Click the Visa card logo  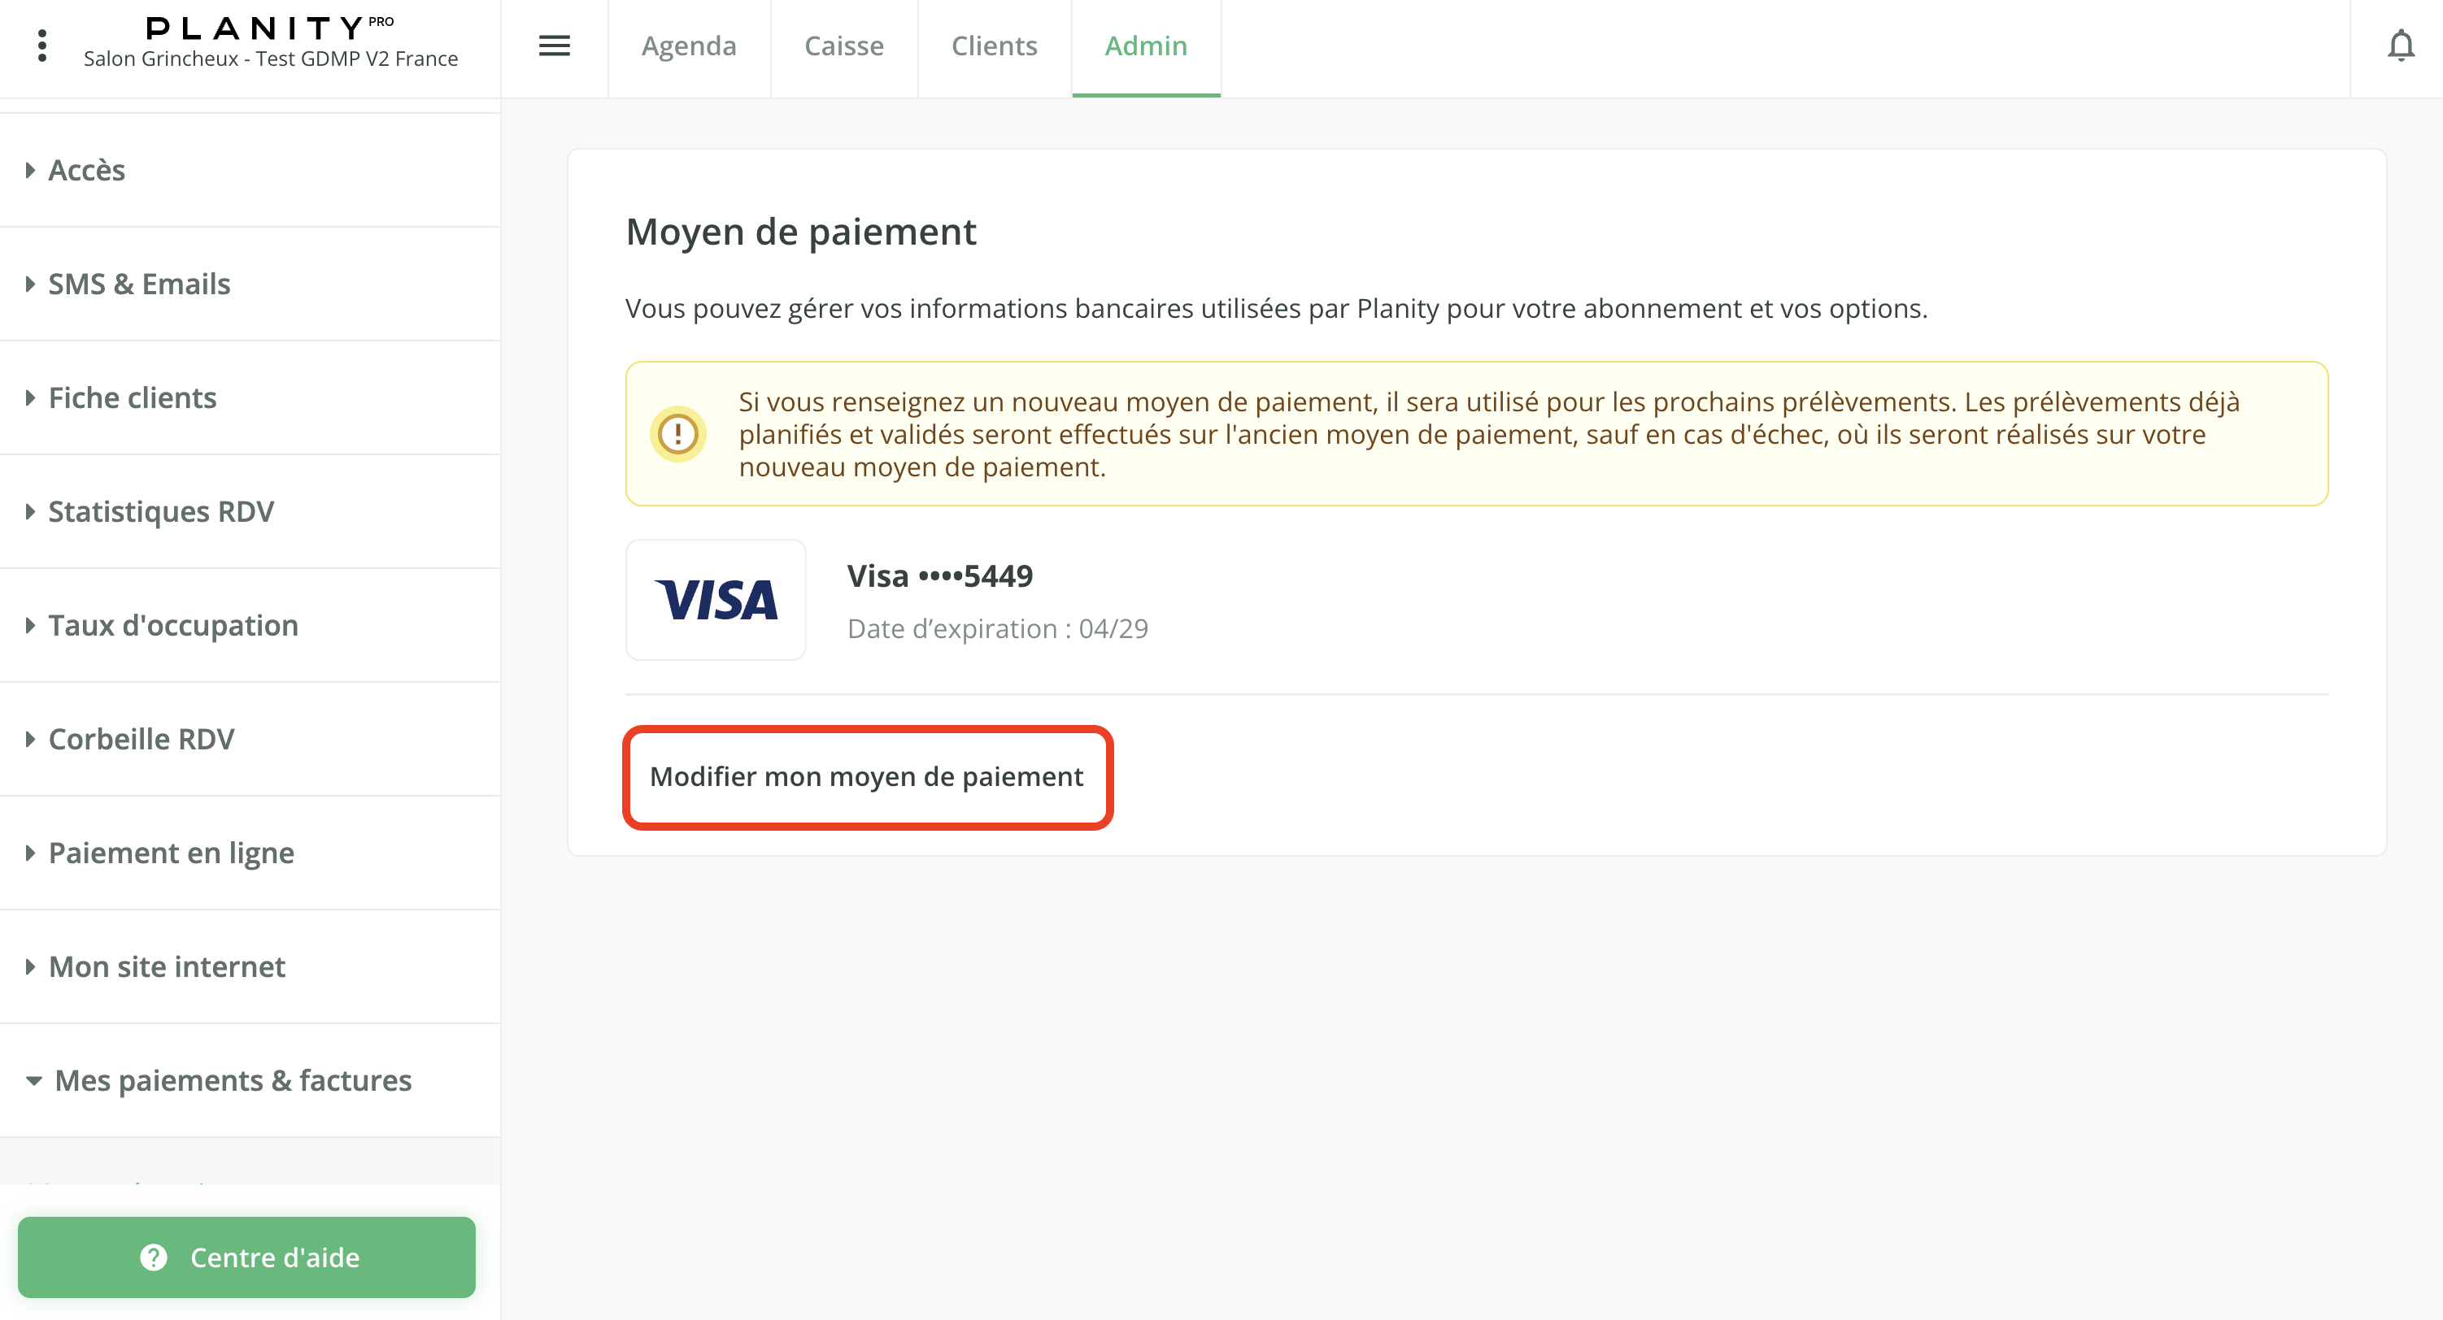point(716,600)
